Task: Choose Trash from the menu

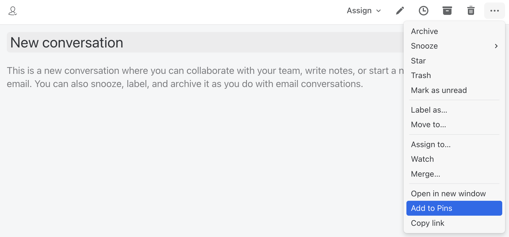Action: tap(454, 76)
